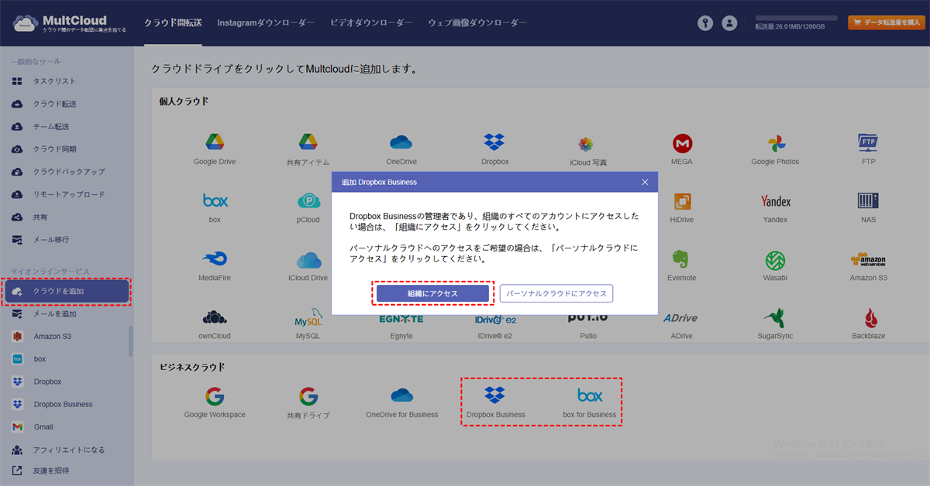Click the data traffic usage bar
Screen dimensions: 930x486
tap(796, 18)
